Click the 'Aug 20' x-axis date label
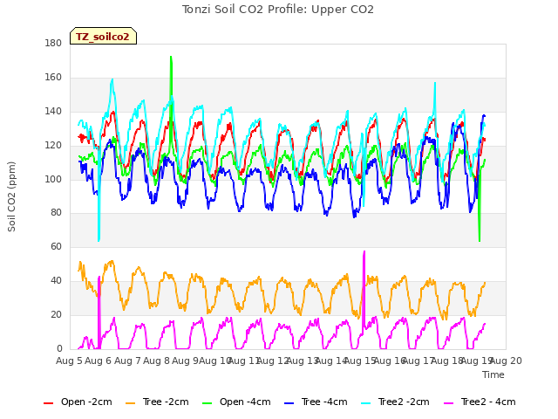558x419 pixels. coord(506,361)
